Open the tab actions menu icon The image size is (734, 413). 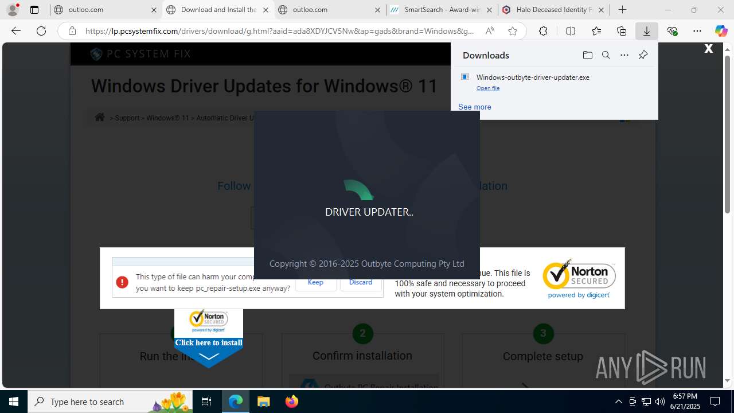[34, 10]
